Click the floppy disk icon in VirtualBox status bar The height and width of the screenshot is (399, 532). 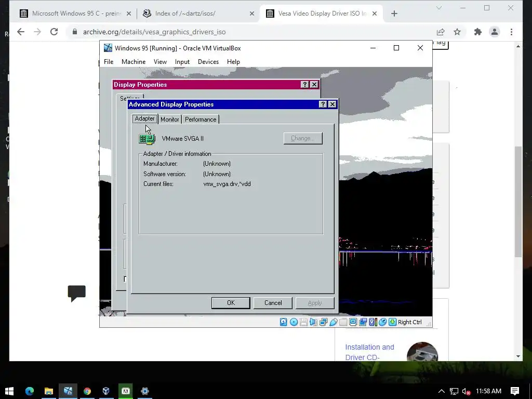[x=303, y=322]
